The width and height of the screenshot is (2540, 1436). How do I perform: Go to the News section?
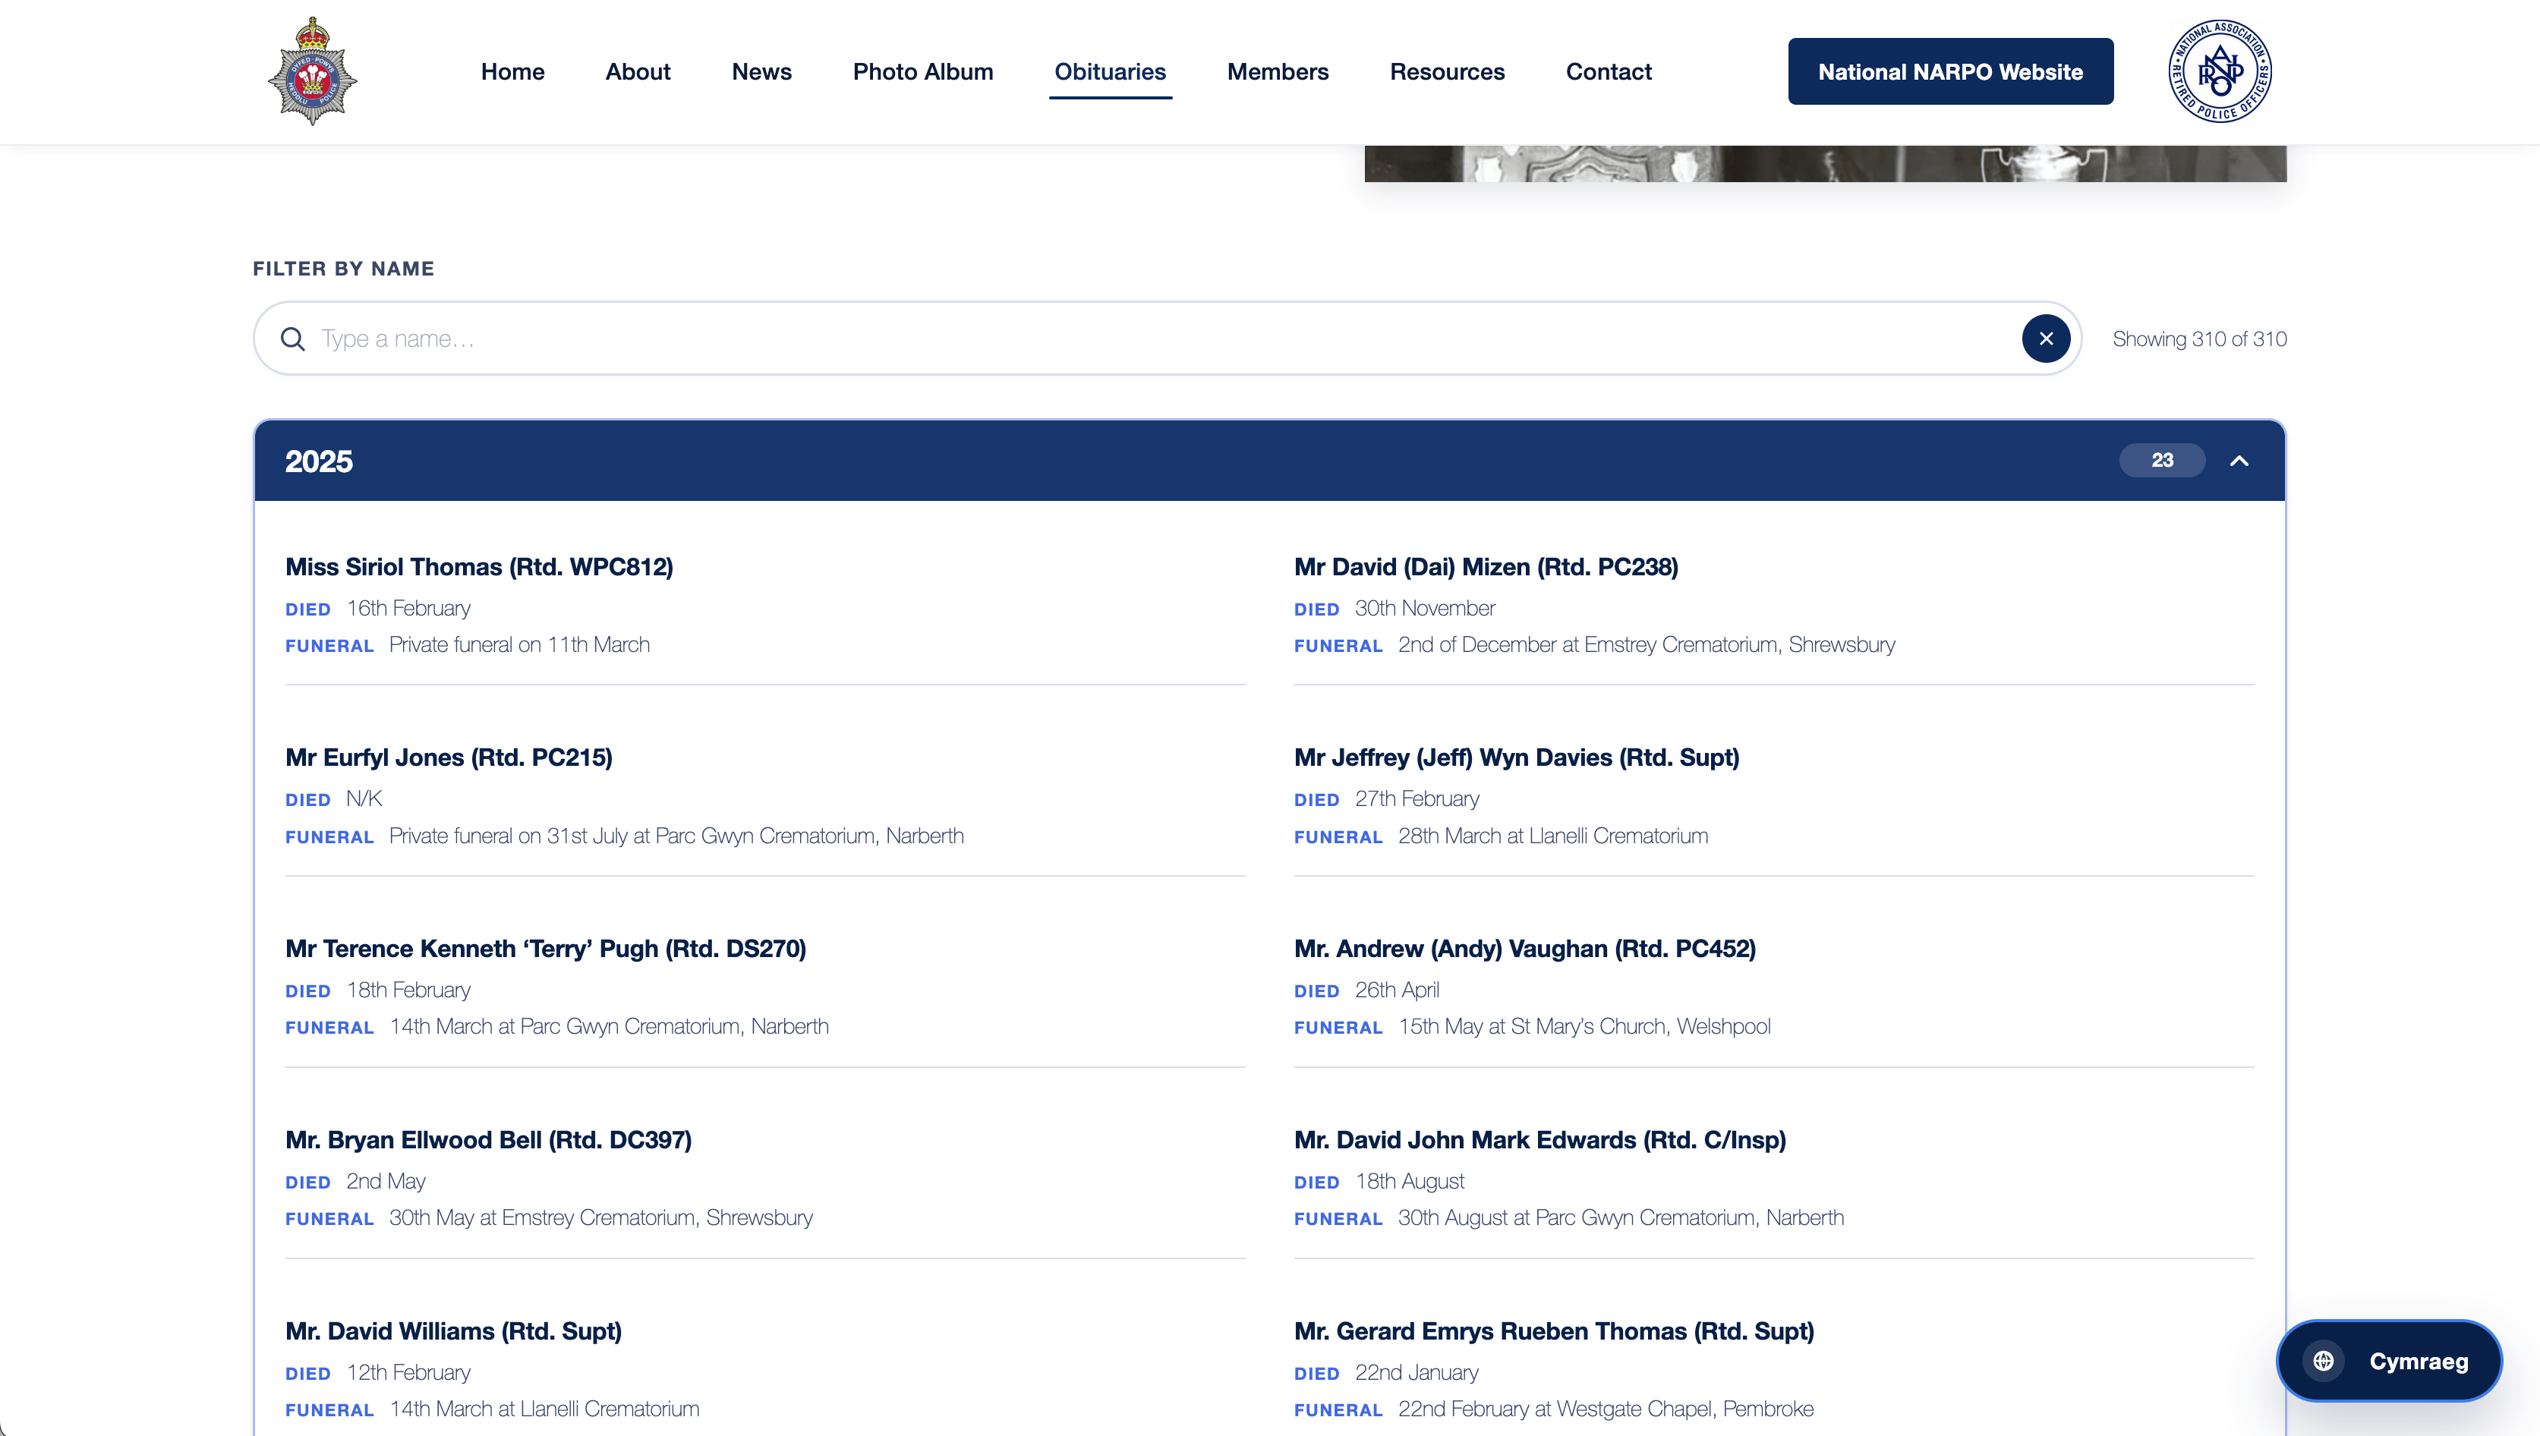pyautogui.click(x=761, y=72)
